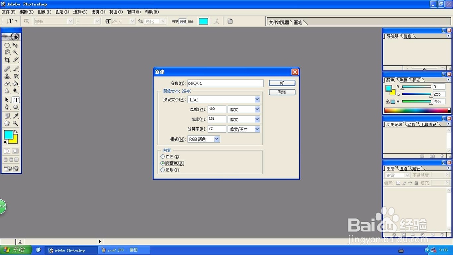Open the Filter menu
The height and width of the screenshot is (255, 453).
(x=98, y=12)
